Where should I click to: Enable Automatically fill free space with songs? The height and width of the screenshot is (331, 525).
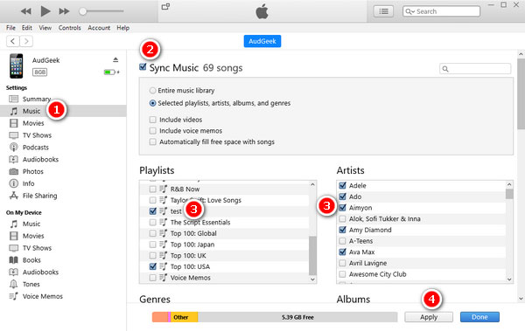(152, 141)
